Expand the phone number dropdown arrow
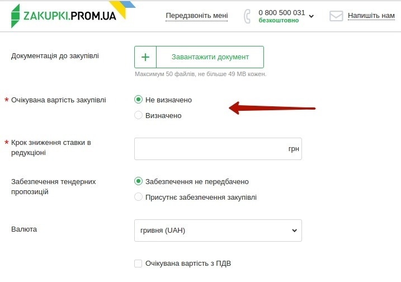Image resolution: width=401 pixels, height=282 pixels. pos(312,16)
